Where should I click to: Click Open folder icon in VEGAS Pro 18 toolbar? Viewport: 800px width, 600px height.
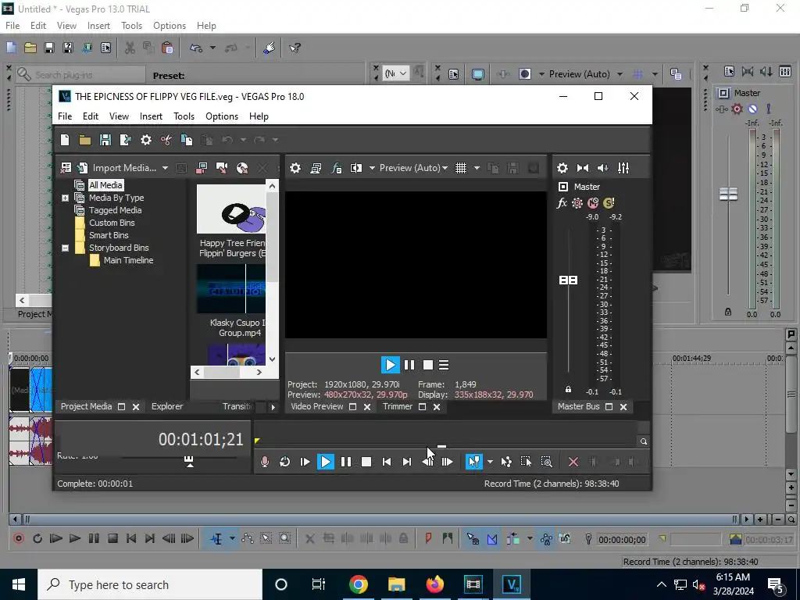(x=84, y=140)
